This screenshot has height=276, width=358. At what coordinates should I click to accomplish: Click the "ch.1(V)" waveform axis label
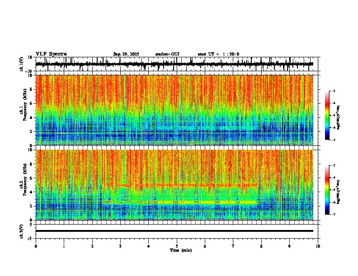[x=22, y=64]
